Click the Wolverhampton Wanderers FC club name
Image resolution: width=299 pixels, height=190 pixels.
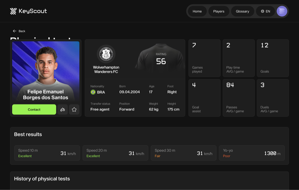click(106, 70)
